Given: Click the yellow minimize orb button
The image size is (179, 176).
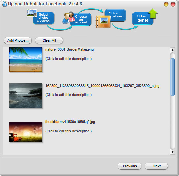Looking at the screenshot, I should 166,4.
